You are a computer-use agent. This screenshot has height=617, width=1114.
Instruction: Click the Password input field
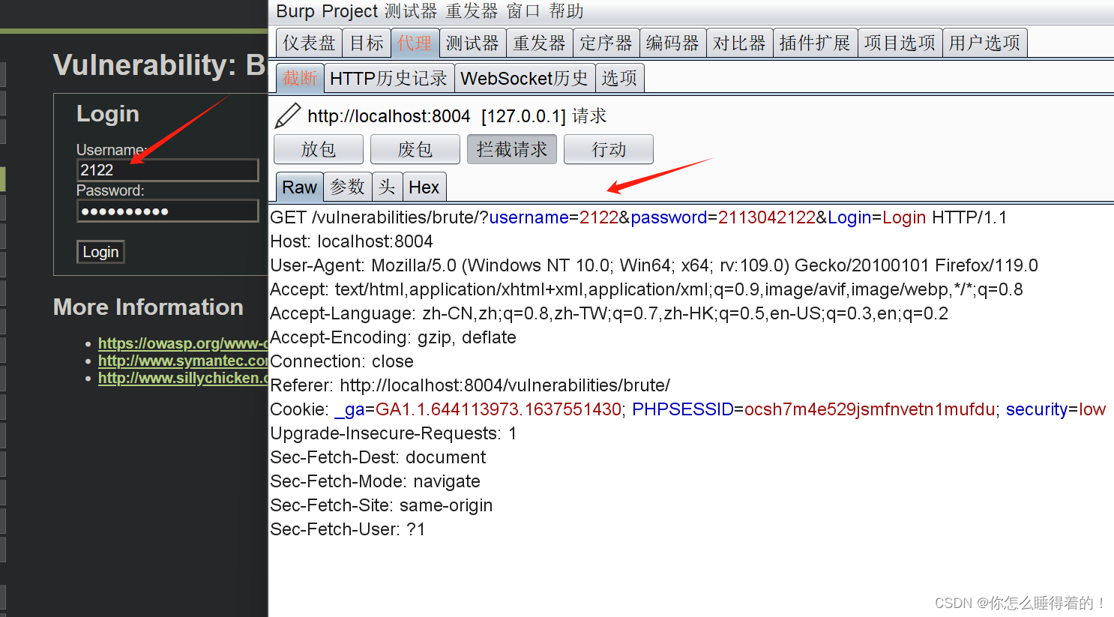tap(168, 211)
